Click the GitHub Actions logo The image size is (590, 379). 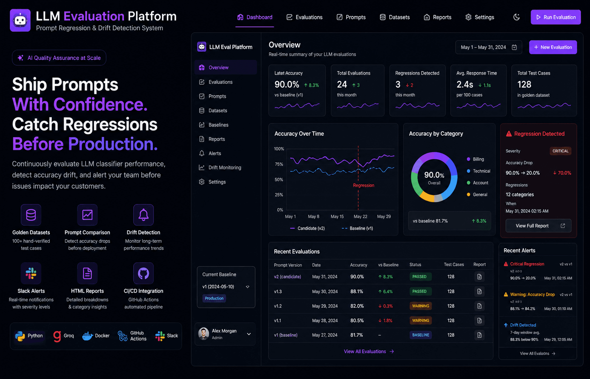[x=123, y=336]
